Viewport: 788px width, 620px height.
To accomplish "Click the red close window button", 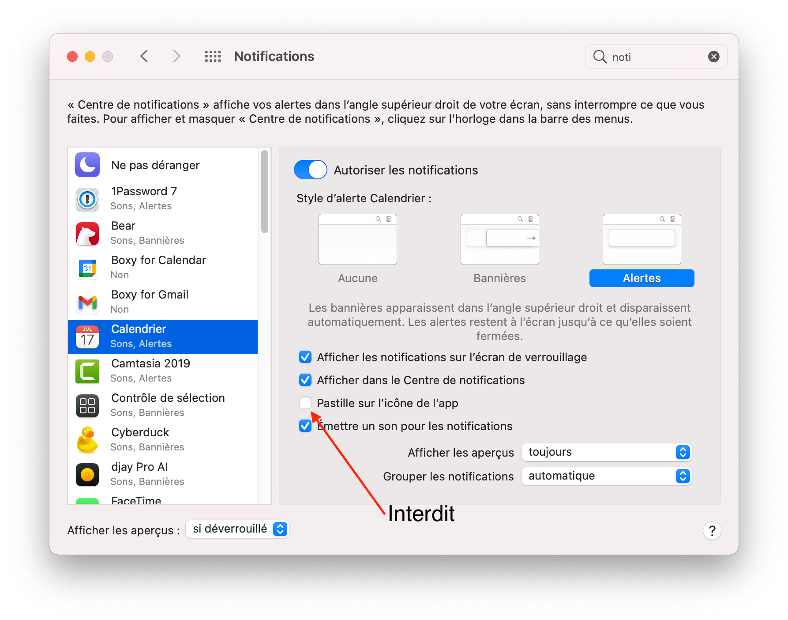I will point(72,57).
